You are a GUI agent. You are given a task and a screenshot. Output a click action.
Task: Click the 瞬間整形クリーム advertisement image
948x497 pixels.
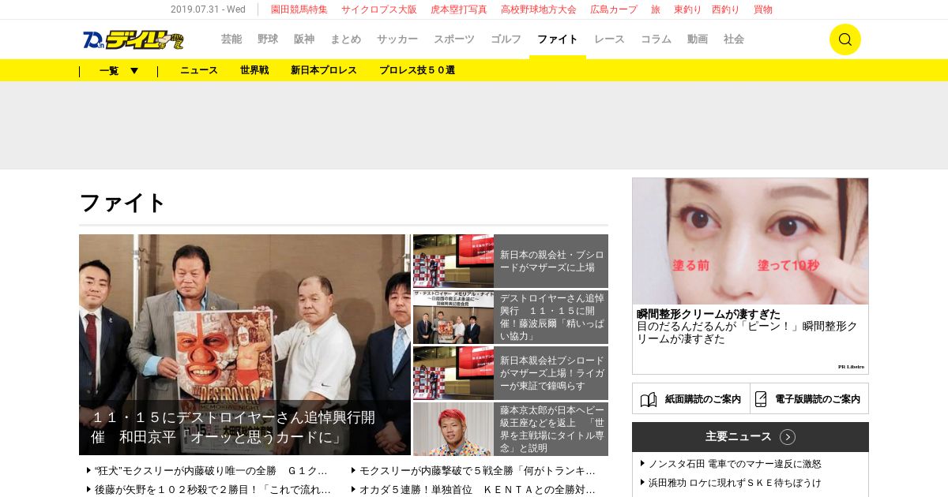[750, 241]
